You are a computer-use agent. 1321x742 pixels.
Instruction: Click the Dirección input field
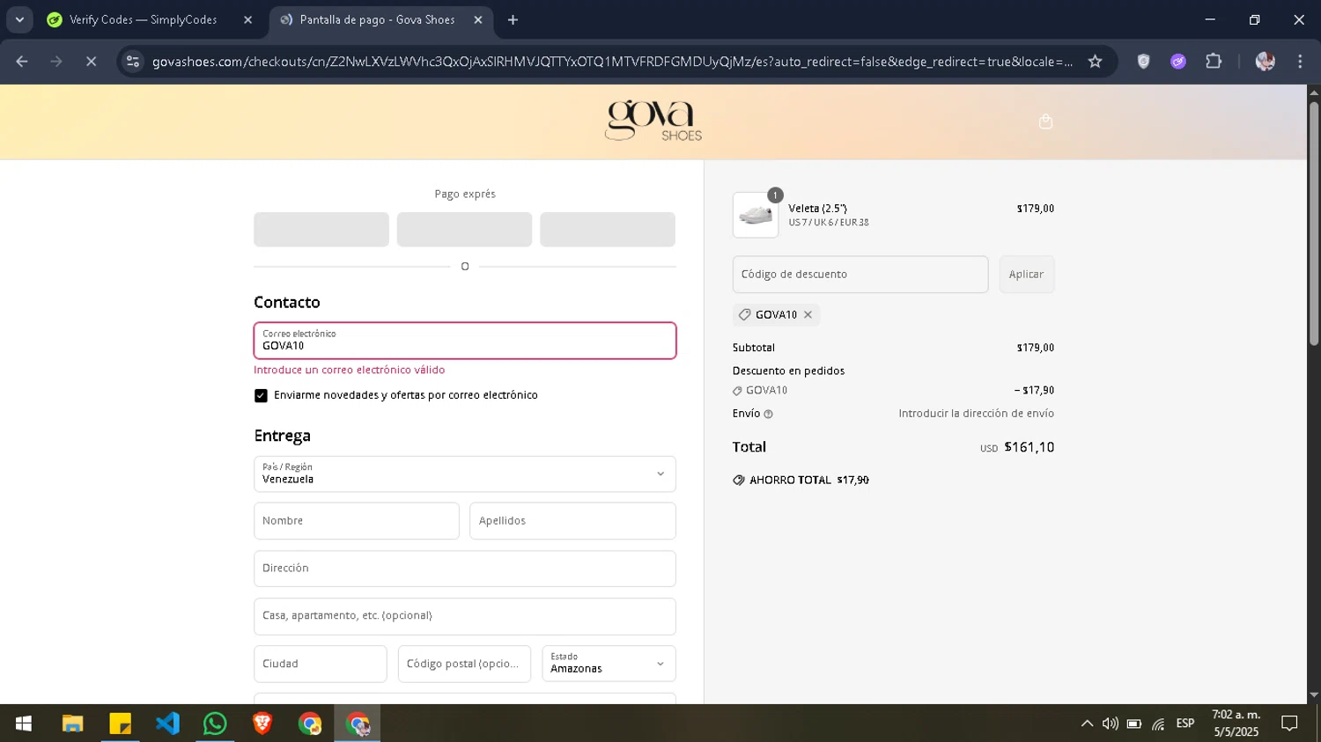465,569
